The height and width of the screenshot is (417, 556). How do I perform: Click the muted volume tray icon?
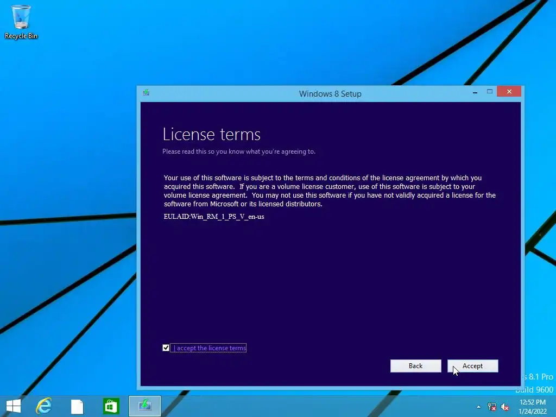click(x=504, y=407)
